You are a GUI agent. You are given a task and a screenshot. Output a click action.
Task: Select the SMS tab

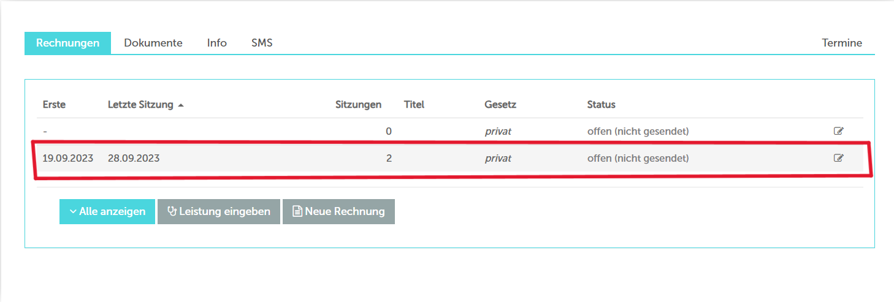pyautogui.click(x=262, y=43)
